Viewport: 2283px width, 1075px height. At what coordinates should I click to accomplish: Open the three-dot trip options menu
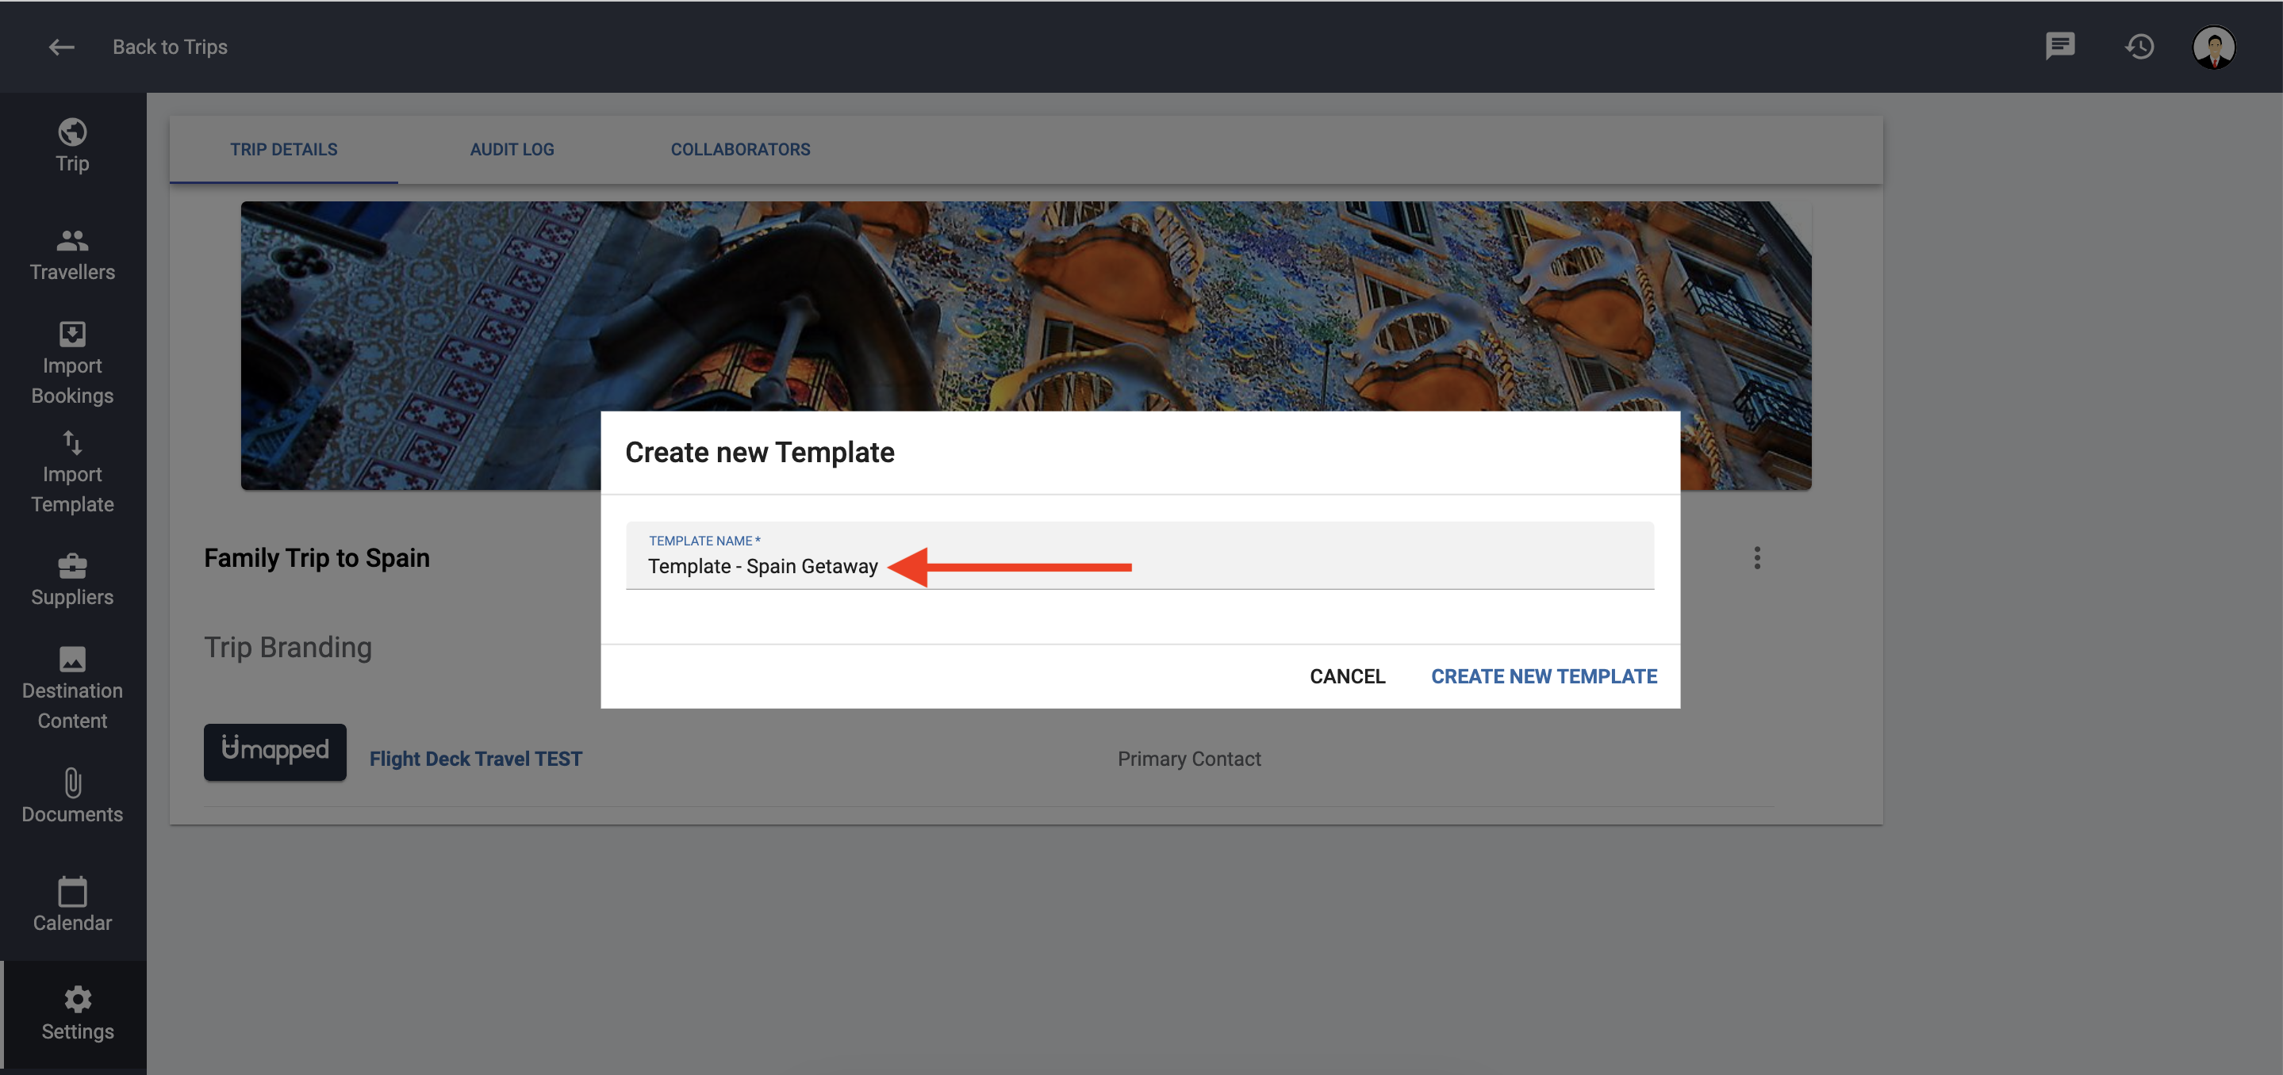1756,558
